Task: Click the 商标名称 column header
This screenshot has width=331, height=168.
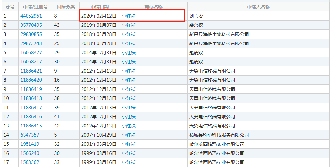Action: coord(154,7)
